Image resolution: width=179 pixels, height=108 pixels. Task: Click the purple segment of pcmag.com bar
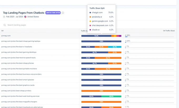(x=120, y=36)
